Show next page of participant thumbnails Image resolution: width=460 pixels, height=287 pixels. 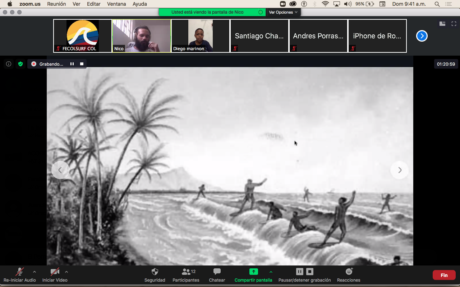(422, 36)
